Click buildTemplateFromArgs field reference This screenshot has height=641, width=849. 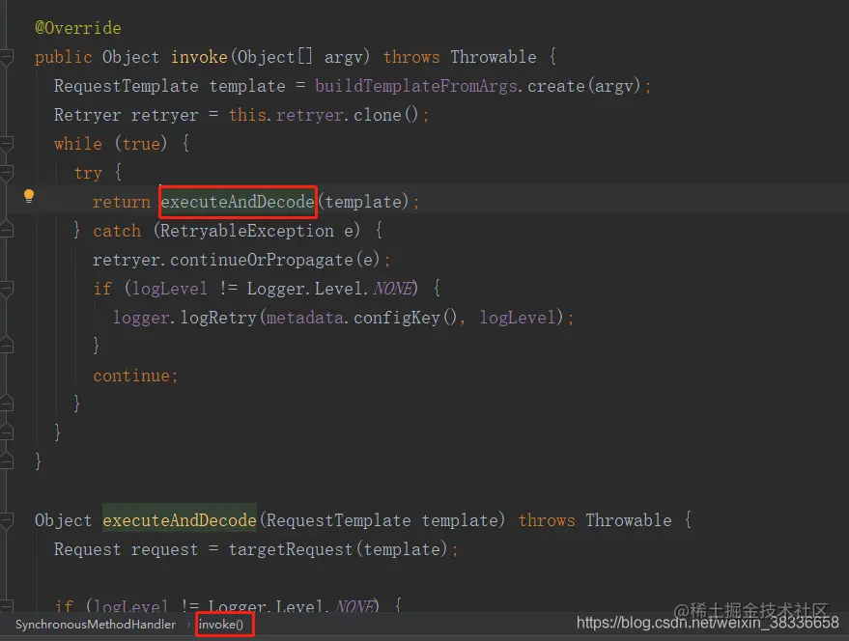click(x=416, y=86)
